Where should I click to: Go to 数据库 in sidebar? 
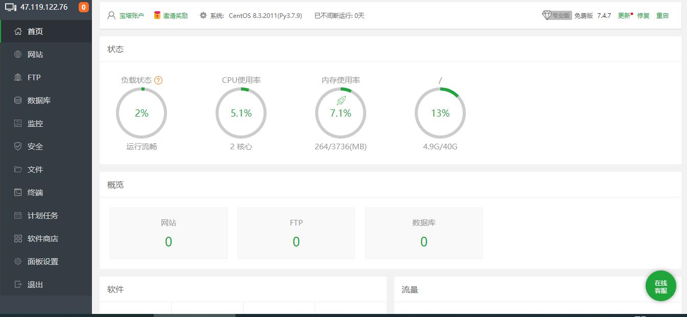click(x=46, y=100)
